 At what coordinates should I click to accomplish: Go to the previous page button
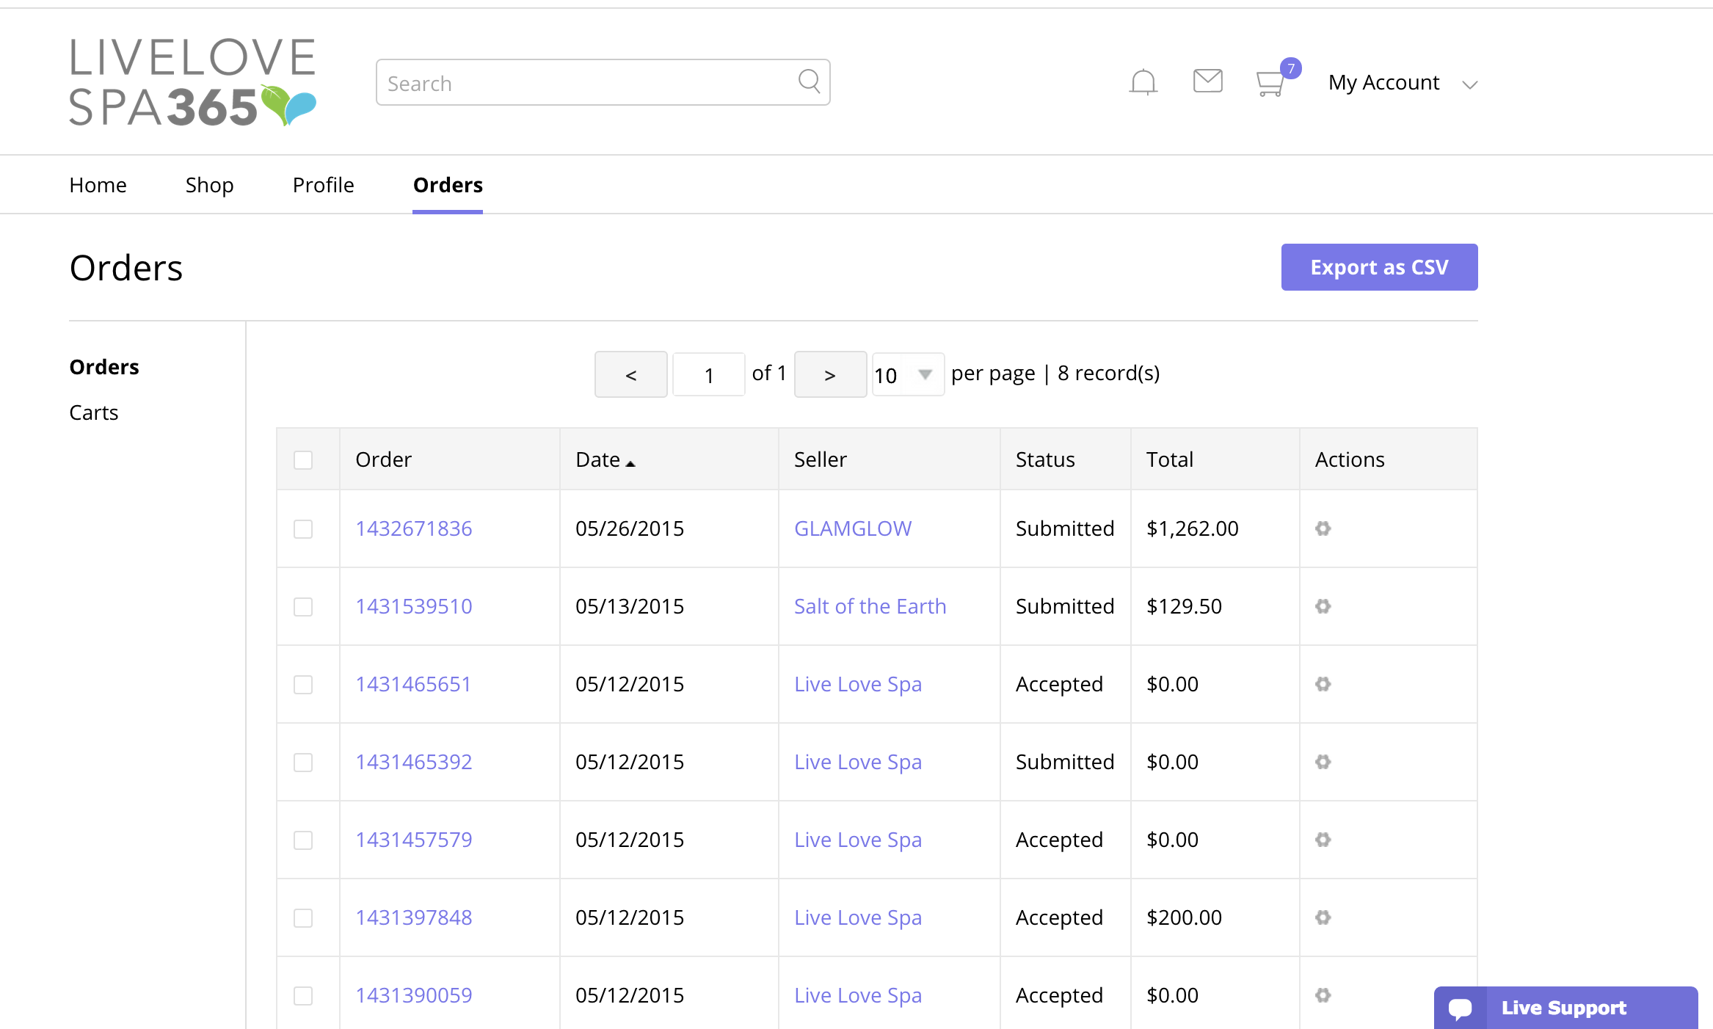pos(630,374)
